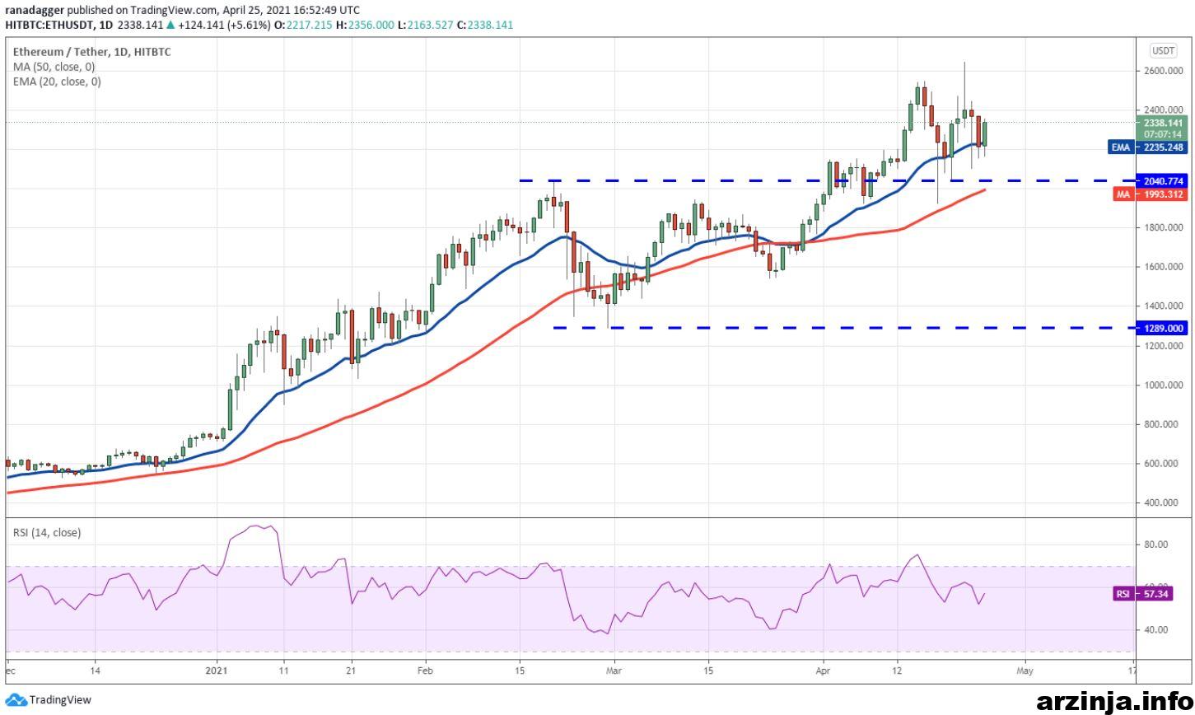Viewport: 1195px width, 715px height.
Task: Select the 2040.774 resistance level label
Action: click(x=1163, y=180)
